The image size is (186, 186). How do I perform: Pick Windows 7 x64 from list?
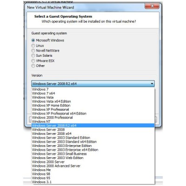[93, 93]
